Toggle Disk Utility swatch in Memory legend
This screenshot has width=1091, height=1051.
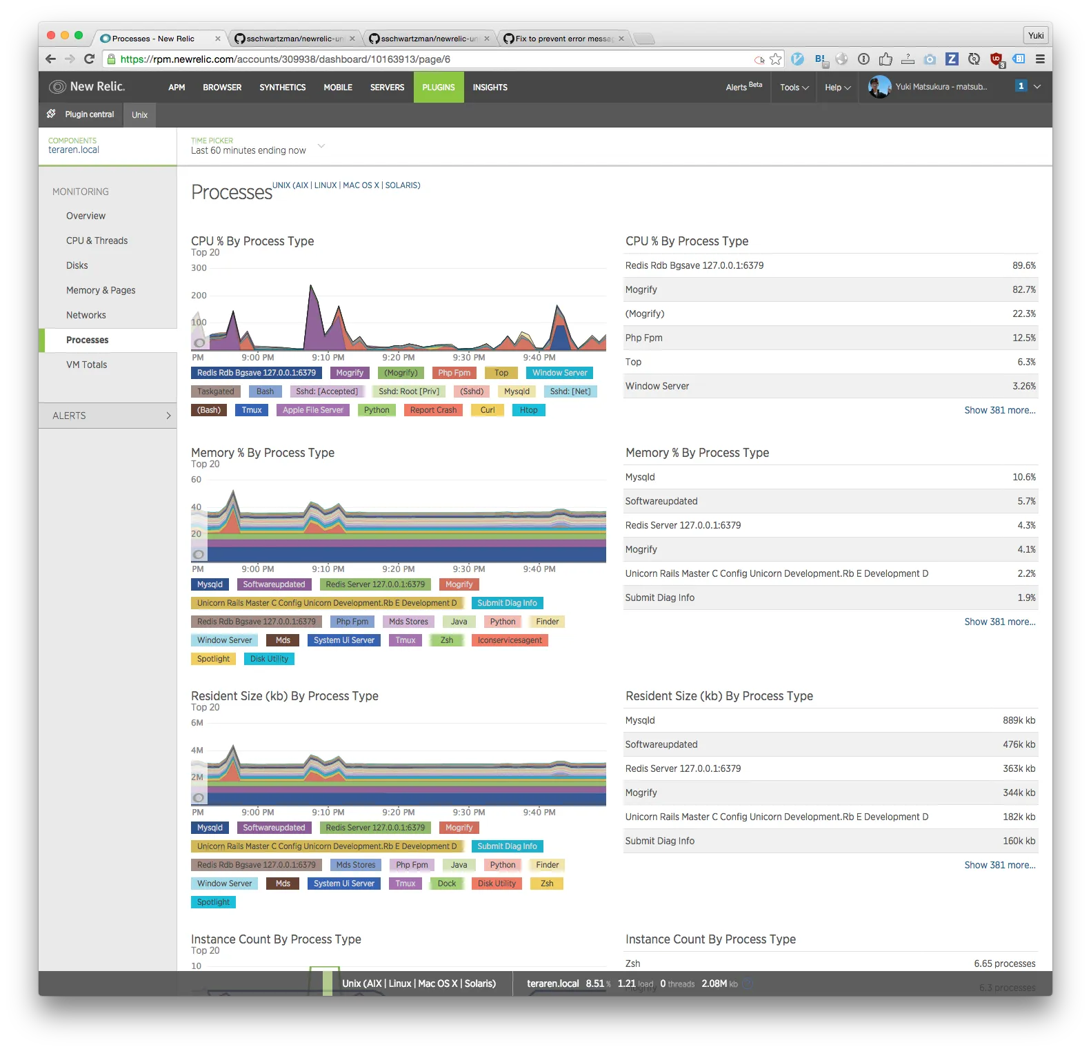tap(269, 659)
